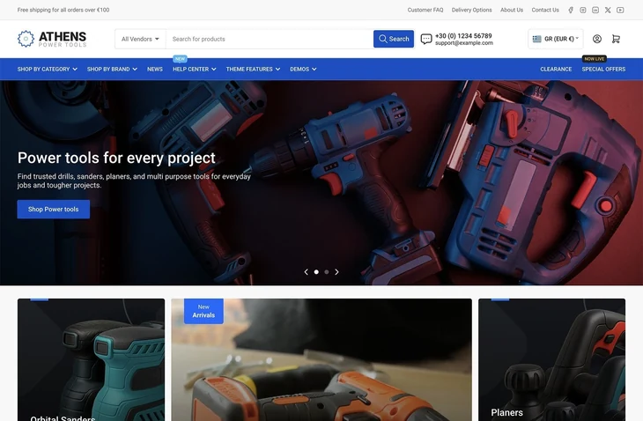Open the X (Twitter) social icon
The image size is (643, 421).
[608, 10]
